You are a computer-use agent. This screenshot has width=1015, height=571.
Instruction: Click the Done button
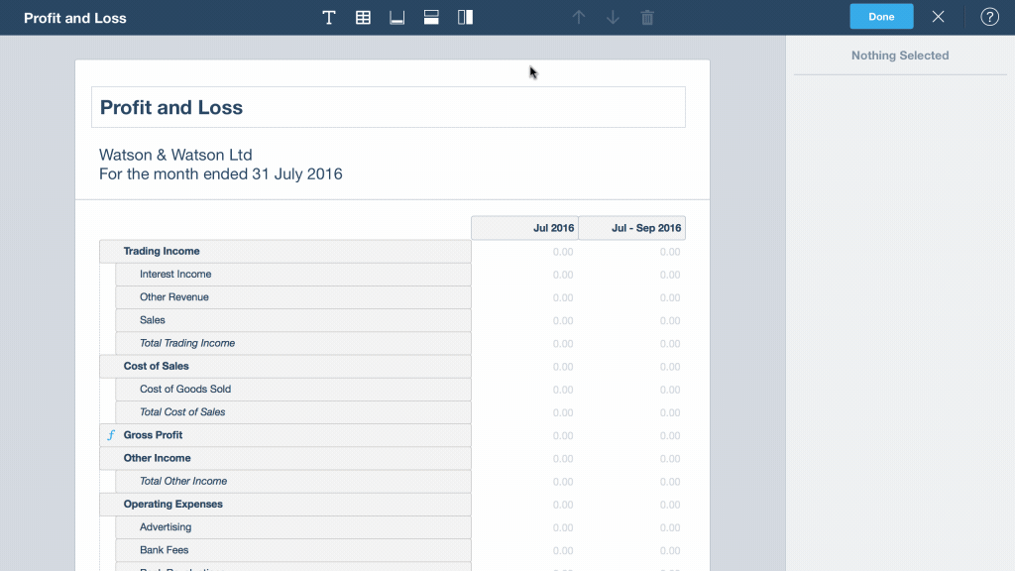881,17
